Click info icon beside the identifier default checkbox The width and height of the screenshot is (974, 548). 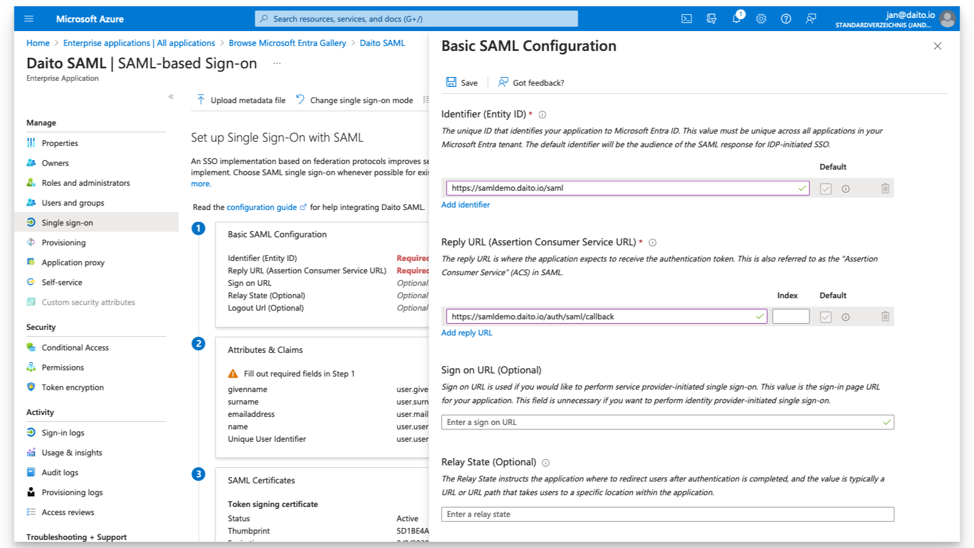(x=845, y=189)
